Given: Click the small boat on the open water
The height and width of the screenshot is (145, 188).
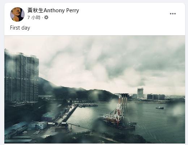Looking at the screenshot, I should (x=160, y=107).
